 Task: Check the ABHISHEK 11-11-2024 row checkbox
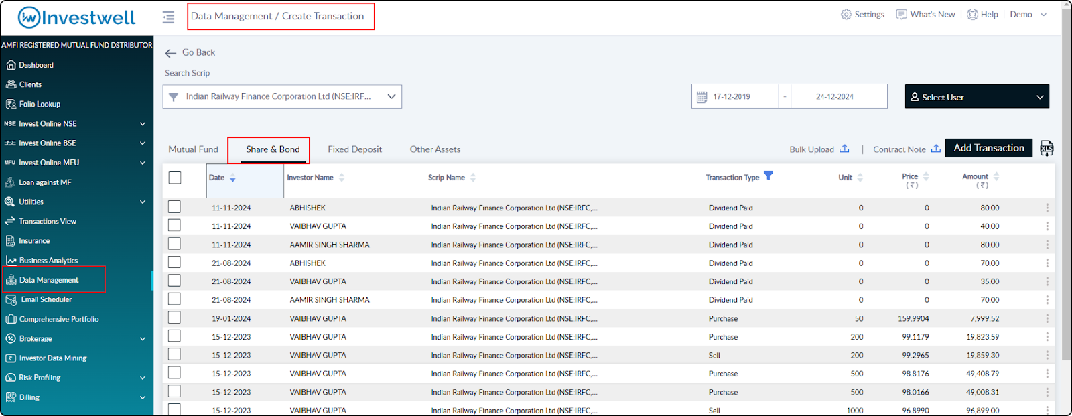point(174,207)
